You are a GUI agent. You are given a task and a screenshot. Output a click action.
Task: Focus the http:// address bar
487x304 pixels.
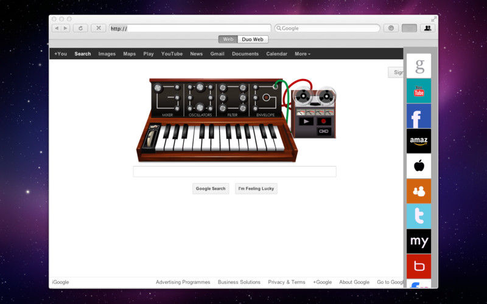[x=190, y=28]
